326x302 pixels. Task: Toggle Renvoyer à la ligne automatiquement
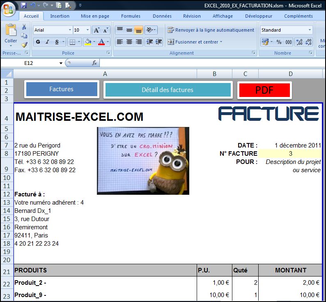tap(211, 30)
